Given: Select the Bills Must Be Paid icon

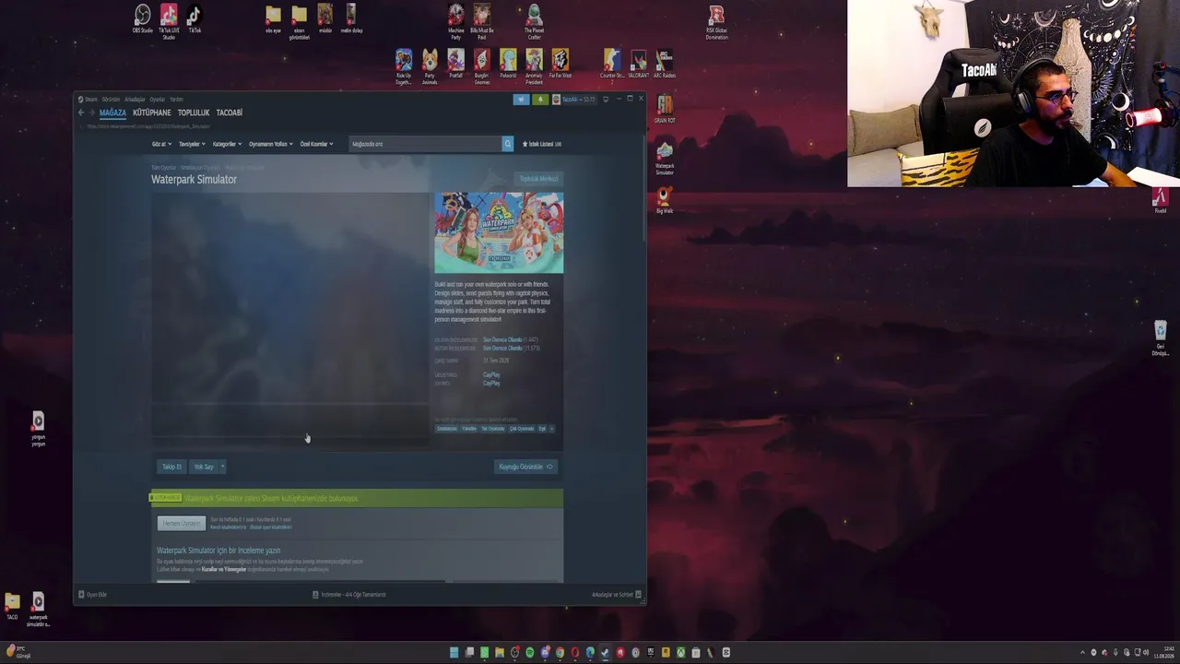Looking at the screenshot, I should click(x=482, y=20).
